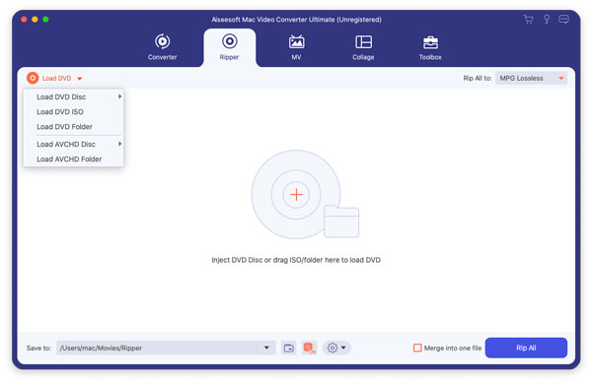Enable Merge into one file checkbox

[x=417, y=348]
